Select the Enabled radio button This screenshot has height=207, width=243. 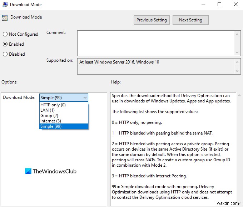pos(5,44)
